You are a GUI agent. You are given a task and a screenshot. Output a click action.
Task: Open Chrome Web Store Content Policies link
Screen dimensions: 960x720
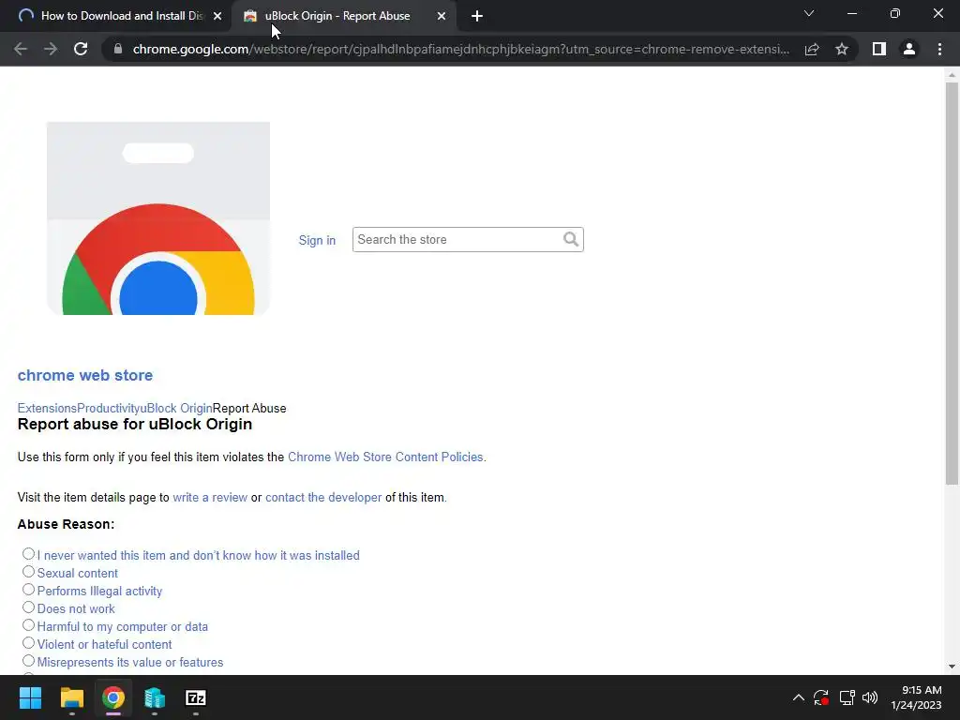tap(385, 457)
